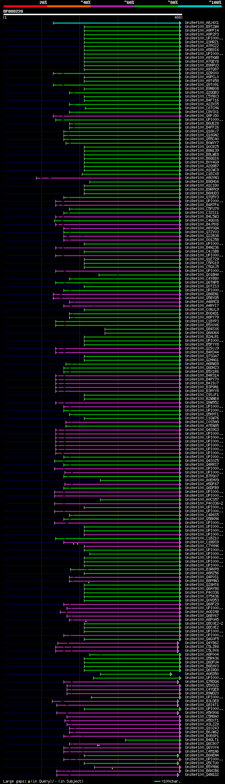The height and width of the screenshot is (784, 225).
Task: Open the UniRef100_B8LWE8 entry
Action: pos(202,155)
